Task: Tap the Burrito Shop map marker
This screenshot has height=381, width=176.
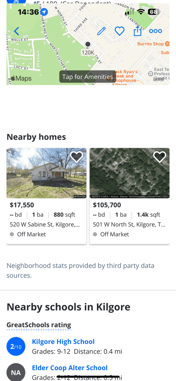Action: tap(153, 44)
